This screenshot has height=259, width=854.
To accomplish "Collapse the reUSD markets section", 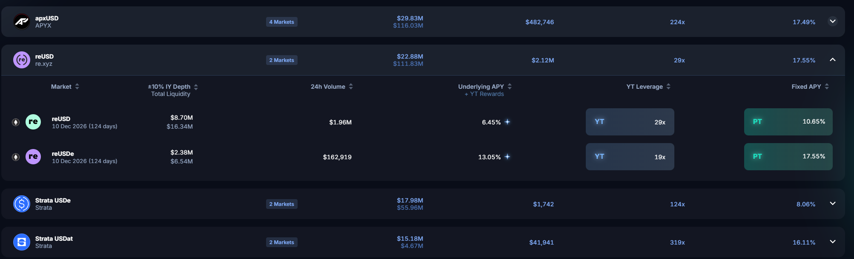I will [833, 59].
